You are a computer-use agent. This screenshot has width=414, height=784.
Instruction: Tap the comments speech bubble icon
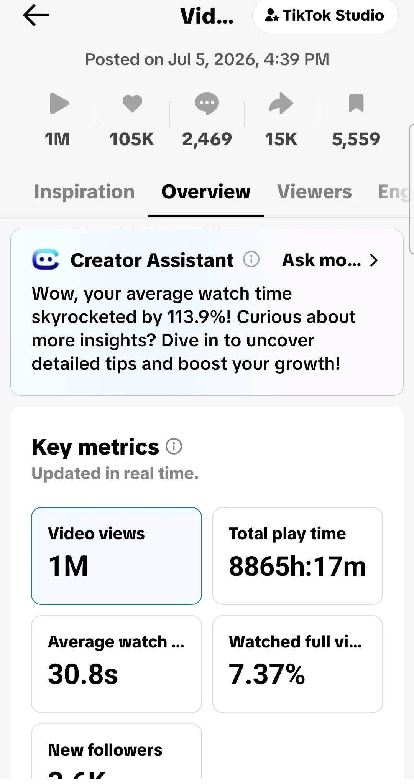(207, 103)
